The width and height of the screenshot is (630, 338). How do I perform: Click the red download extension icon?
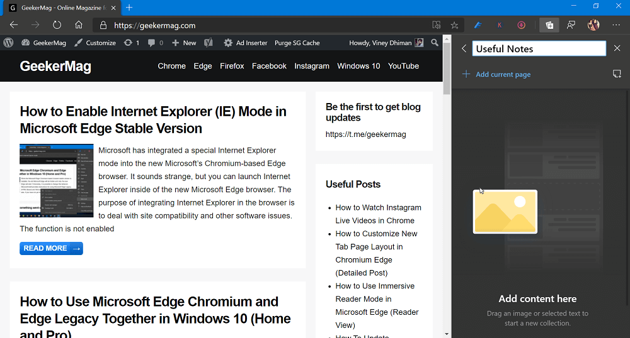pyautogui.click(x=521, y=25)
